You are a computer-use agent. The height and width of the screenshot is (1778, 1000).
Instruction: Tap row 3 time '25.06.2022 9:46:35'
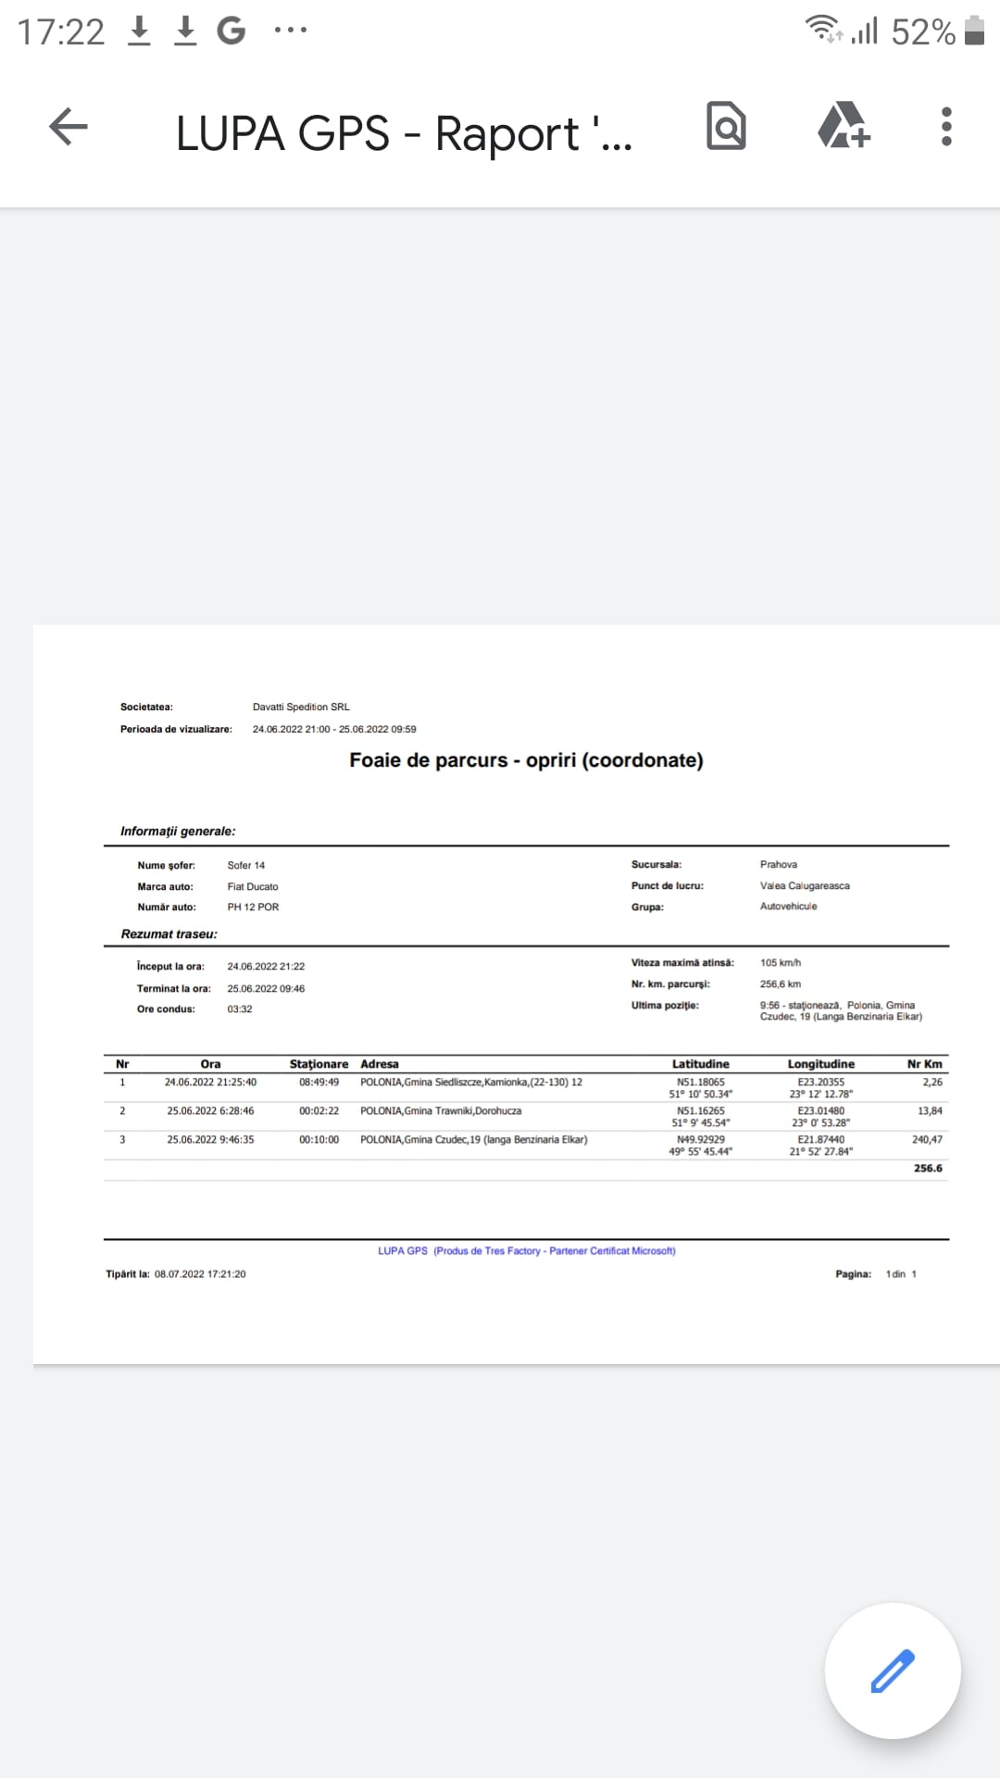pyautogui.click(x=210, y=1139)
